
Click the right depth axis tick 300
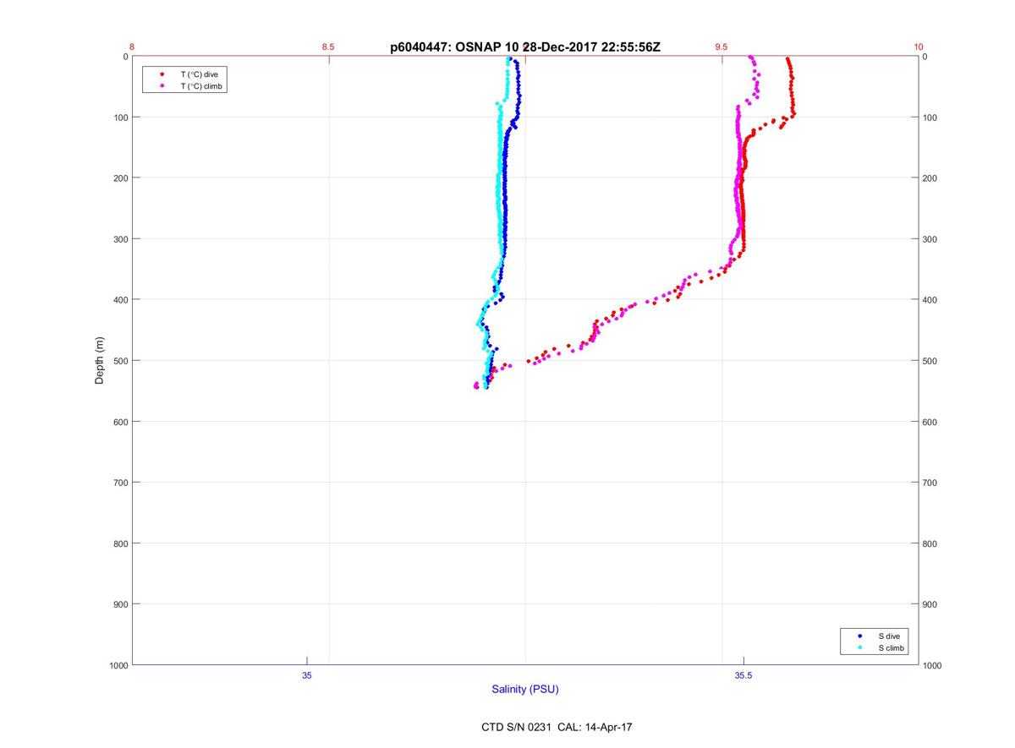(x=930, y=239)
